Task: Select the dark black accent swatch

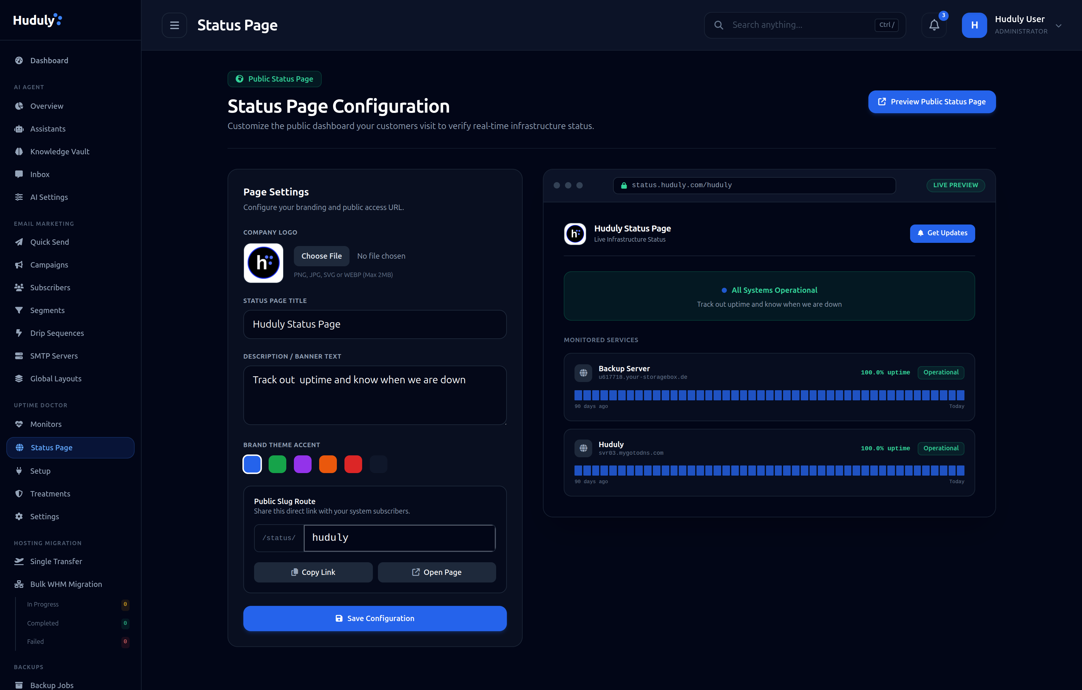Action: (378, 464)
